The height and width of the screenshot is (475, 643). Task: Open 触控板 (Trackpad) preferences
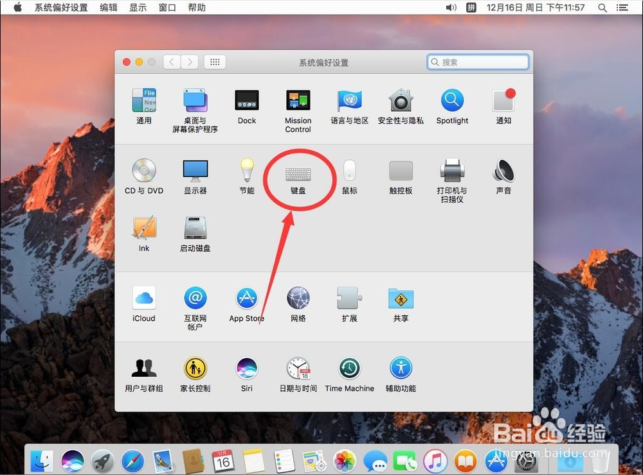coord(401,176)
